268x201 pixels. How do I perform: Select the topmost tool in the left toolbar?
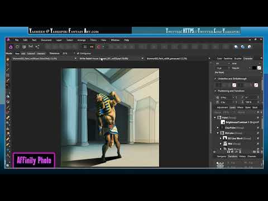click(x=8, y=59)
